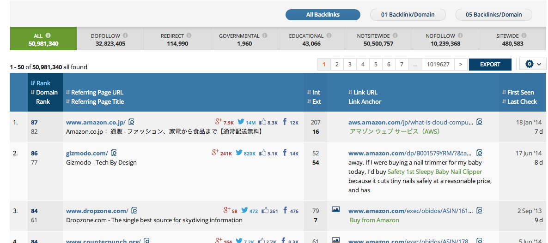The height and width of the screenshot is (243, 548).
Task: Go to page 7 of results
Action: (x=402, y=64)
